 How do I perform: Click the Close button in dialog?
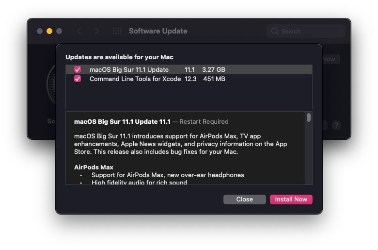coord(244,200)
